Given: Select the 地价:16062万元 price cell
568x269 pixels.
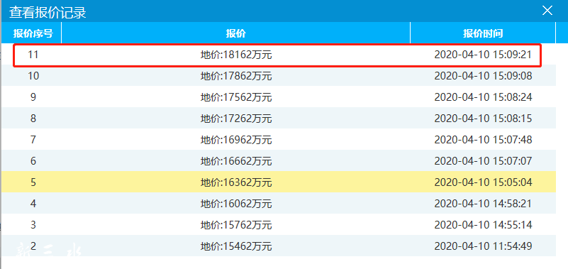Looking at the screenshot, I should 236,204.
